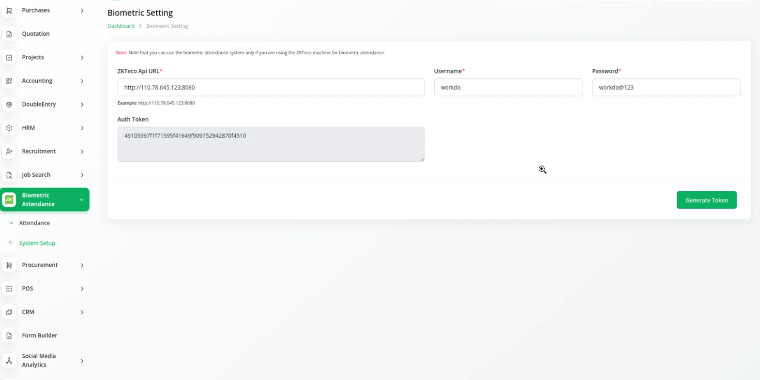This screenshot has width=760, height=380.
Task: Collapse the Biometric Attendance menu chevron
Action: 81,199
